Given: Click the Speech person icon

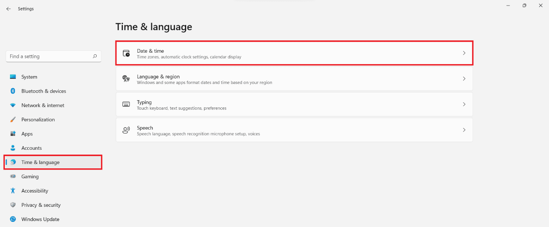Looking at the screenshot, I should 126,130.
